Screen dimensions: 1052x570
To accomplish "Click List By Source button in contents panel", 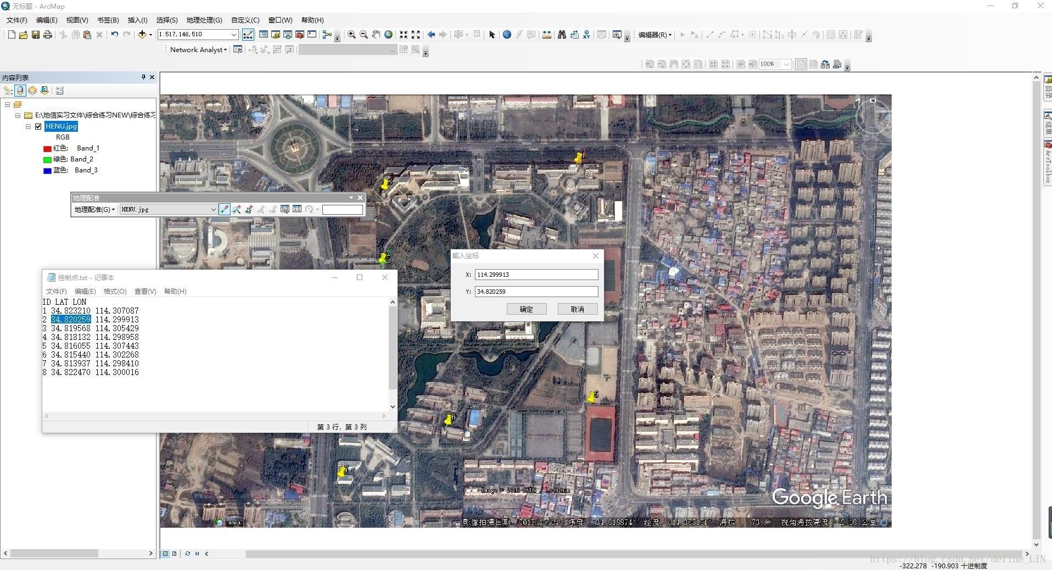I will [20, 91].
